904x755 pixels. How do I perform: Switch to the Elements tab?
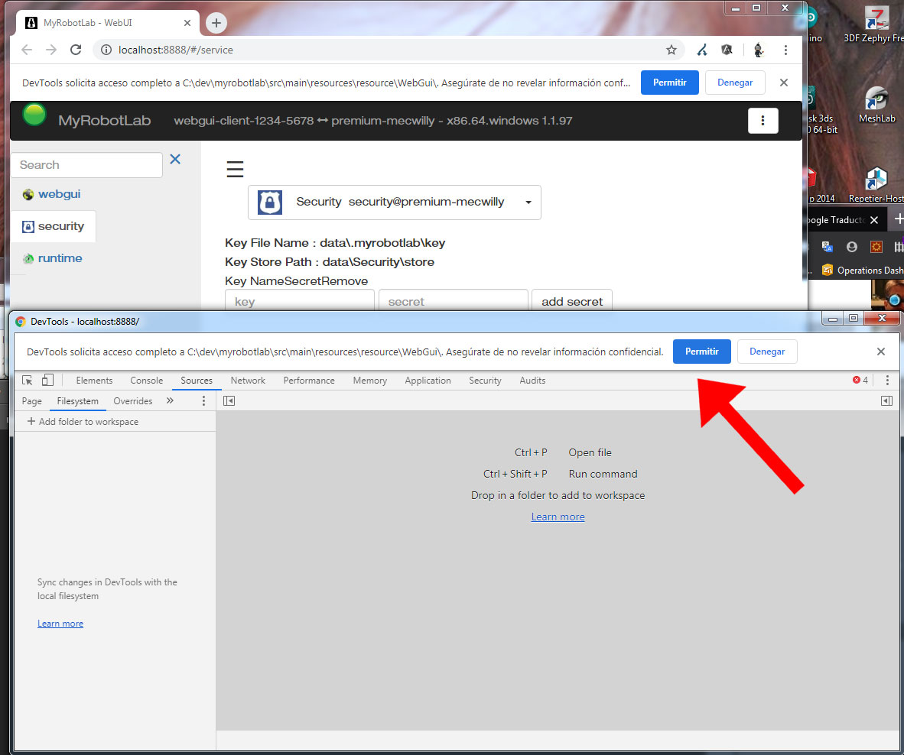[94, 380]
